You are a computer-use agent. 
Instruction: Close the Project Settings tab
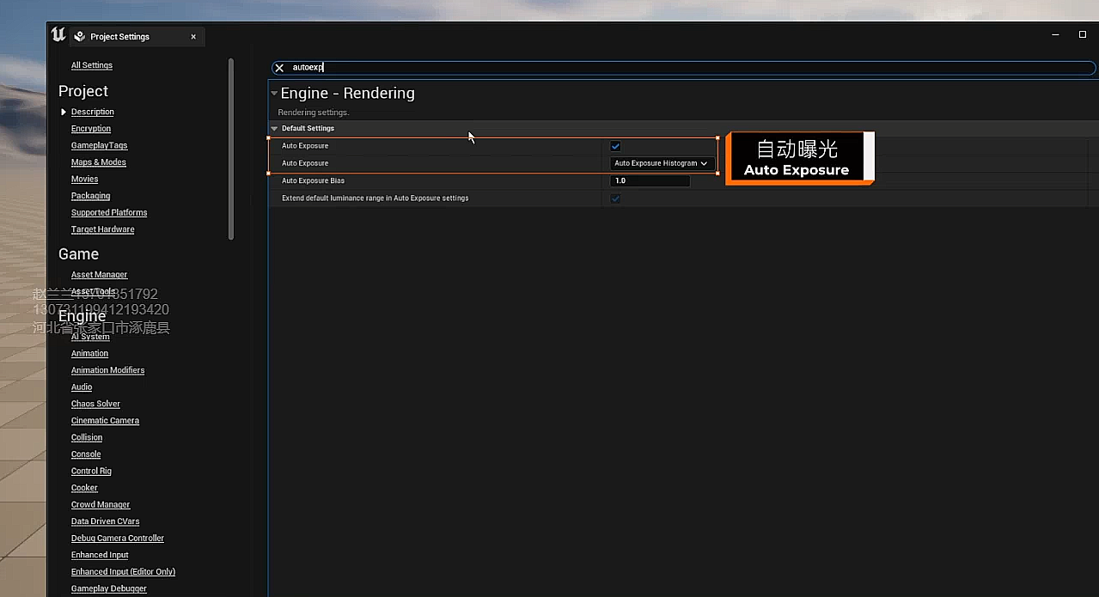click(193, 37)
